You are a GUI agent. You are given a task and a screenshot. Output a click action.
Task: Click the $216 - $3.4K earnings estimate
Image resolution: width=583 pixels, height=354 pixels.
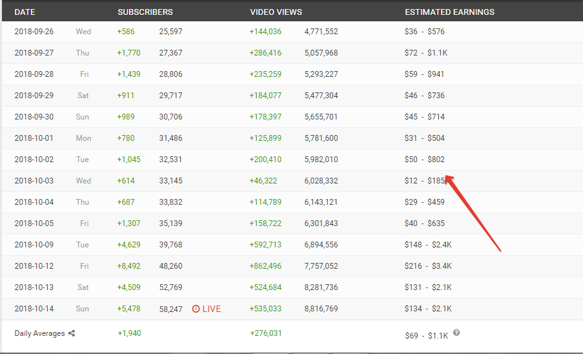(428, 266)
